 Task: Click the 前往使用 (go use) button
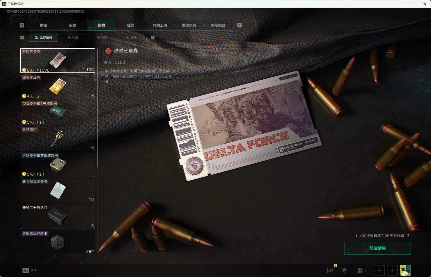tap(377, 248)
